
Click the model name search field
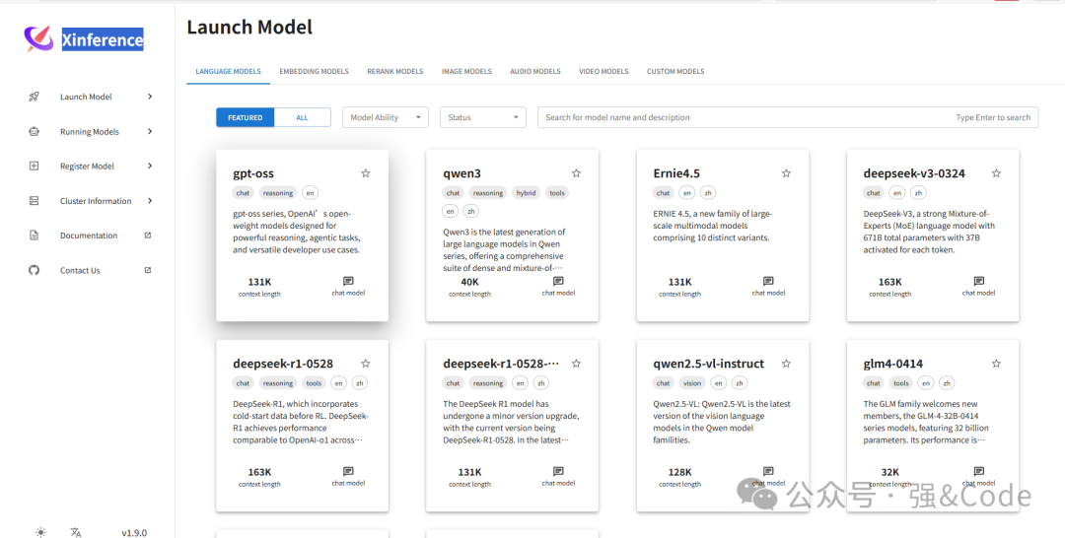click(788, 117)
